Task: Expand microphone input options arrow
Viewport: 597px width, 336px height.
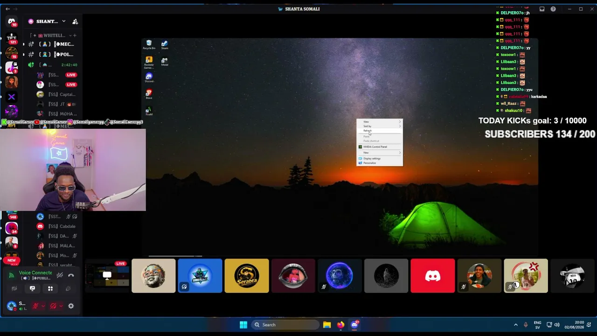Action: [x=43, y=306]
